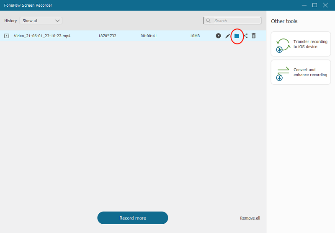The image size is (335, 233).
Task: Share the recording using the share icon
Action: pos(246,36)
